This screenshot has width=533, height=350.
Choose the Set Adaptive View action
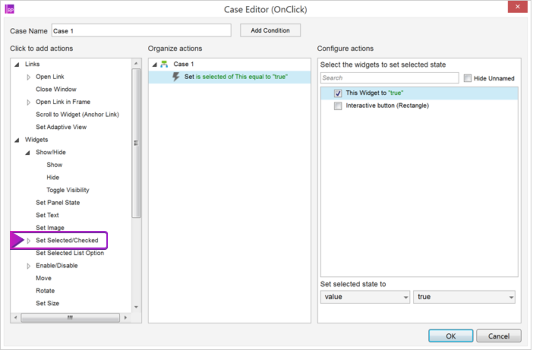point(61,127)
